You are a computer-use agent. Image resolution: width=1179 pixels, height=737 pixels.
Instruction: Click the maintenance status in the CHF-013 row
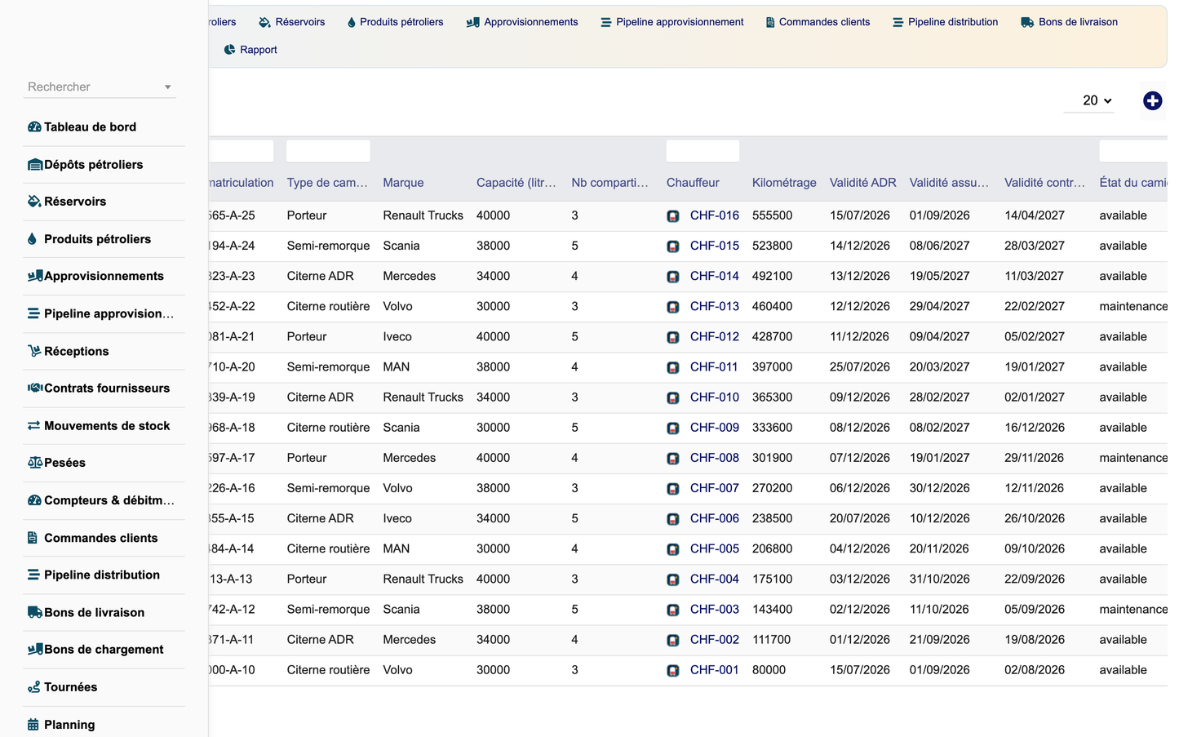click(x=1133, y=306)
